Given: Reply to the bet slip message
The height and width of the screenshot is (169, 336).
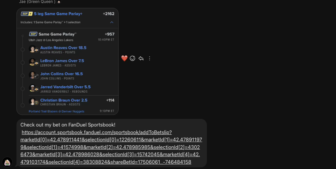Looking at the screenshot, I should pyautogui.click(x=141, y=58).
